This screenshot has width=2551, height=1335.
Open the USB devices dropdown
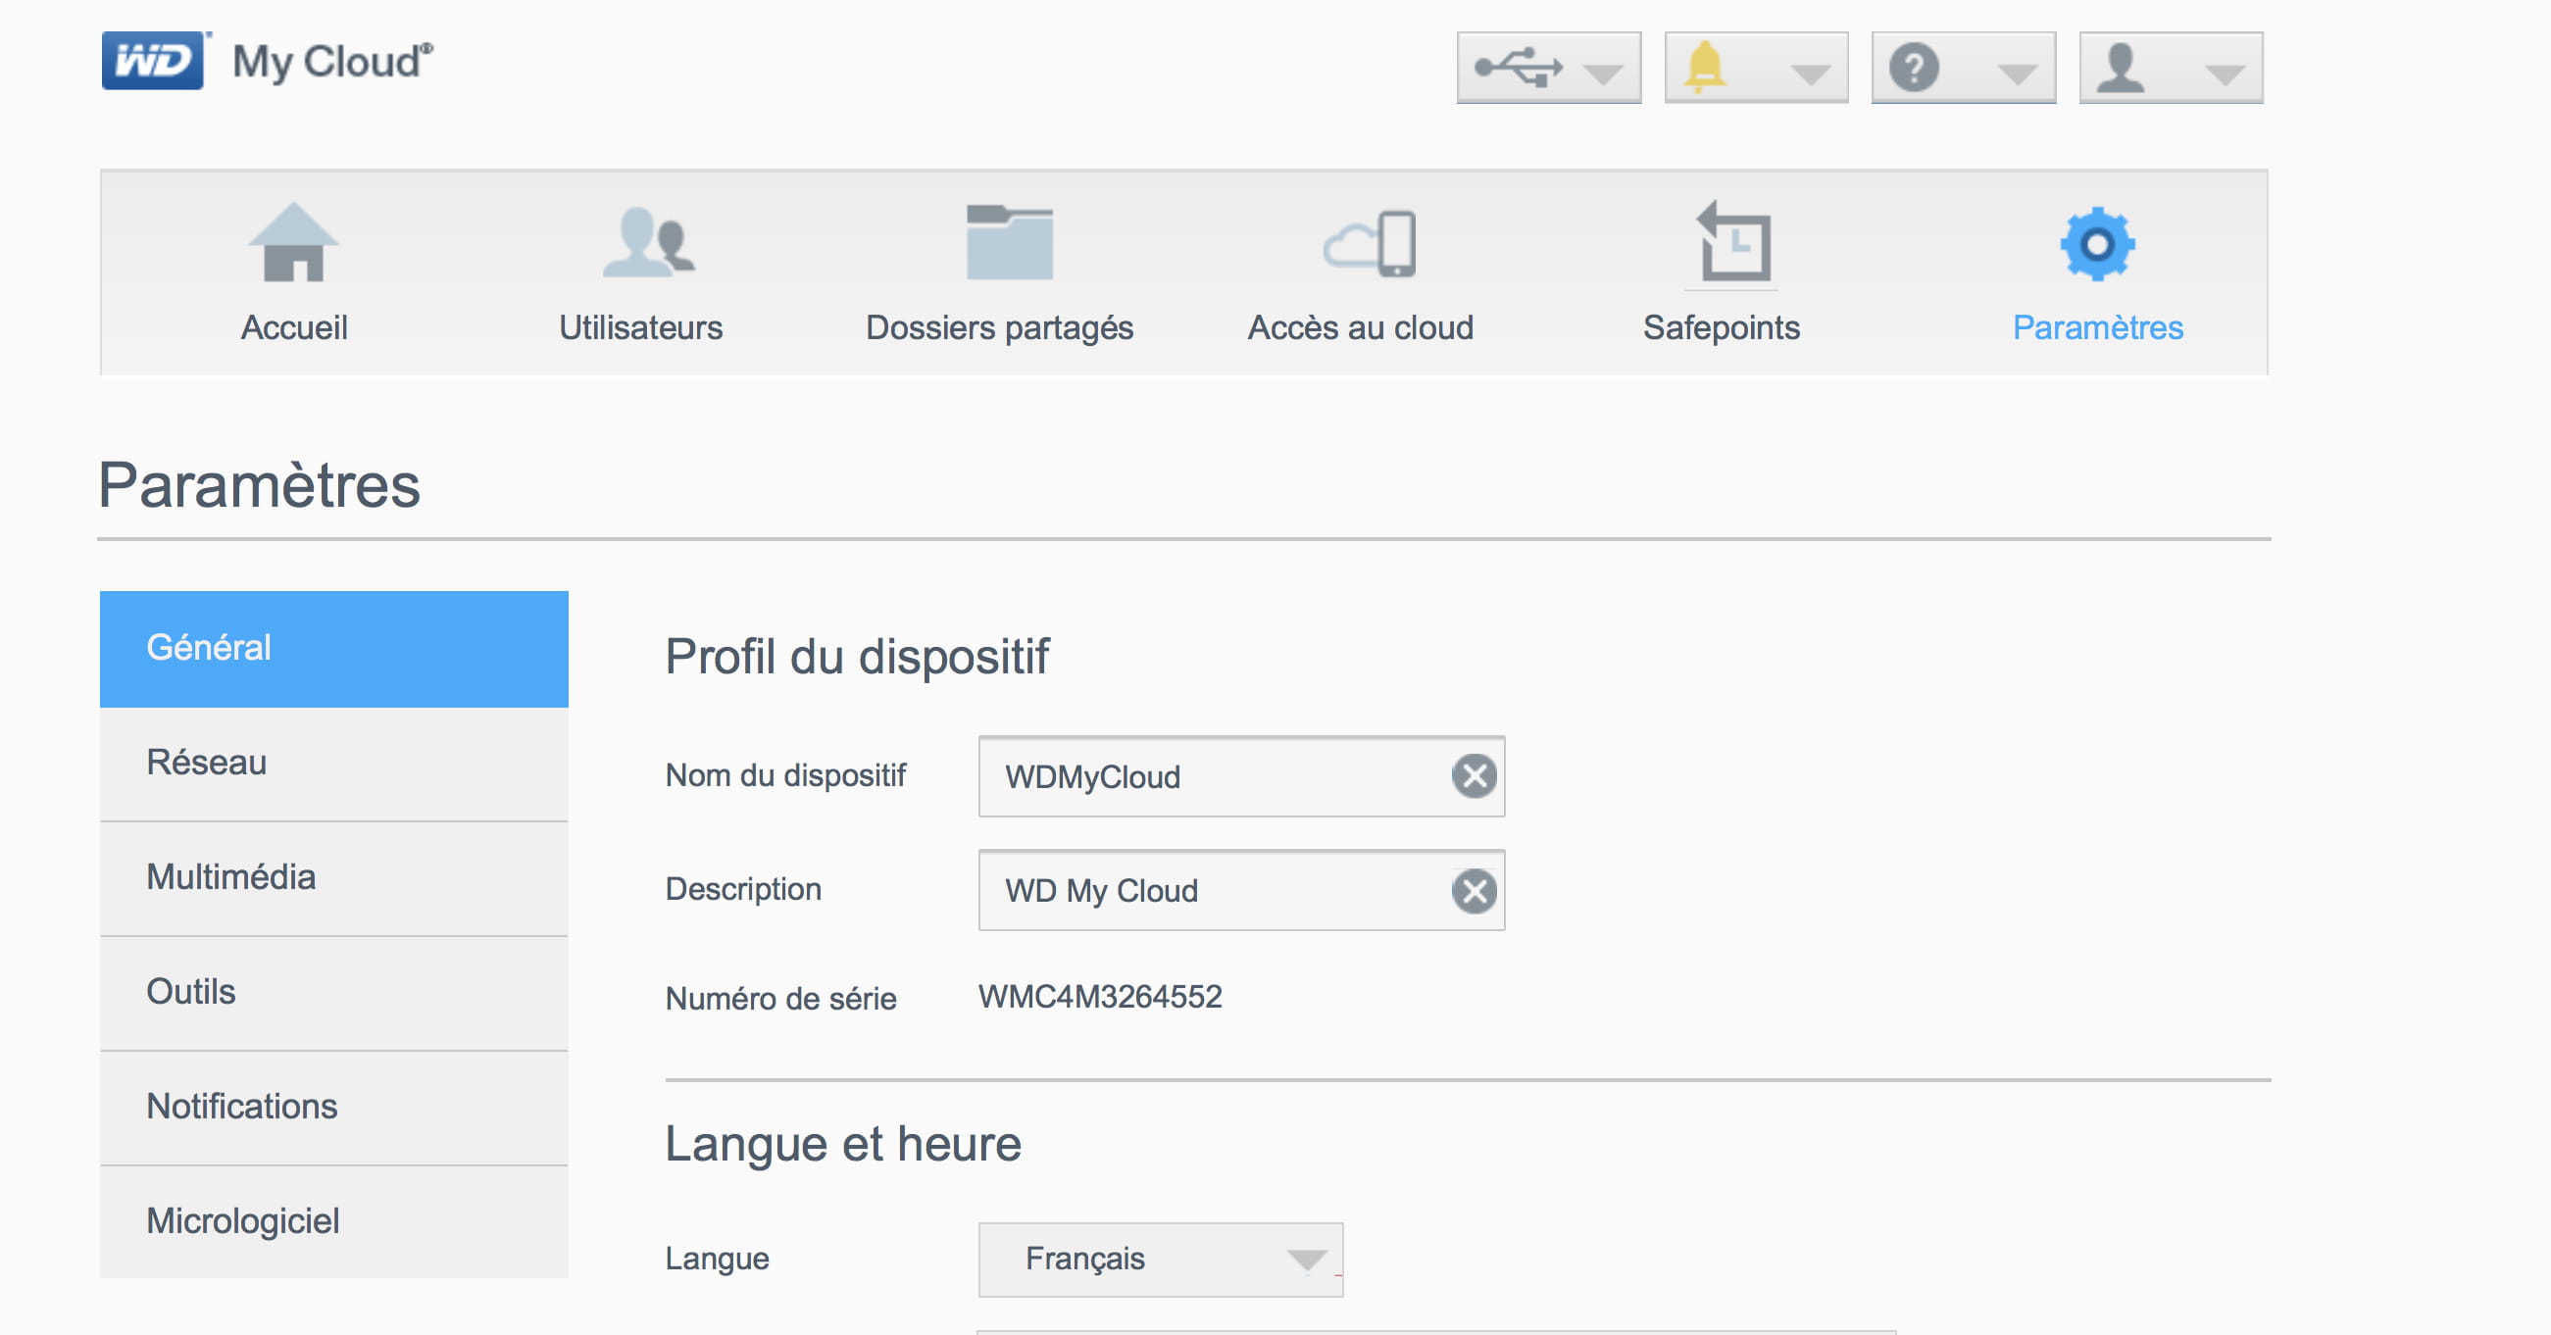pyautogui.click(x=1548, y=68)
